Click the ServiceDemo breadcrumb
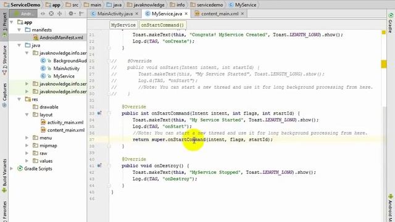The width and height of the screenshot is (395, 222). (22, 5)
